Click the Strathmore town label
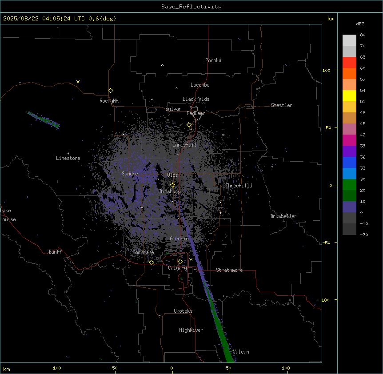The width and height of the screenshot is (383, 374). [x=229, y=270]
